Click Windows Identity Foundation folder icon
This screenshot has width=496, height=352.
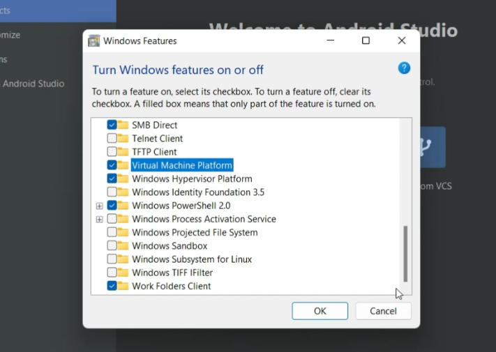coord(123,192)
